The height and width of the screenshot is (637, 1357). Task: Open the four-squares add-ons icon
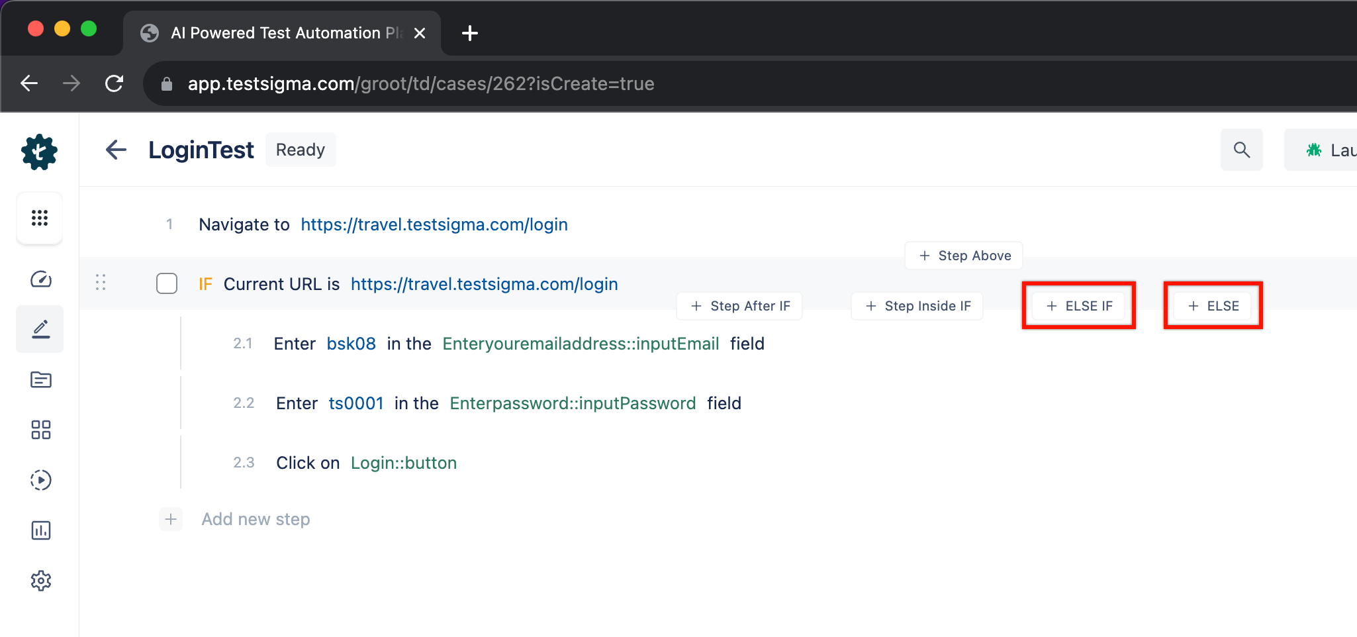[41, 430]
